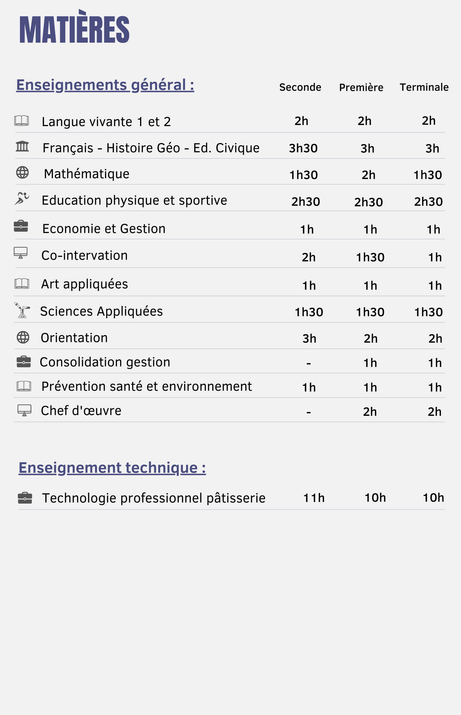Open the Enseignement technique heading link
This screenshot has height=715, width=461.
(x=112, y=468)
